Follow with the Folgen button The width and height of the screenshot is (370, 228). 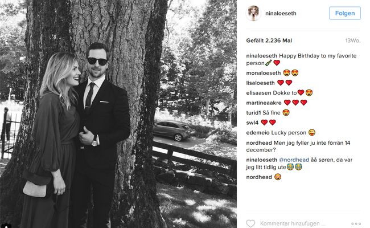coord(345,13)
